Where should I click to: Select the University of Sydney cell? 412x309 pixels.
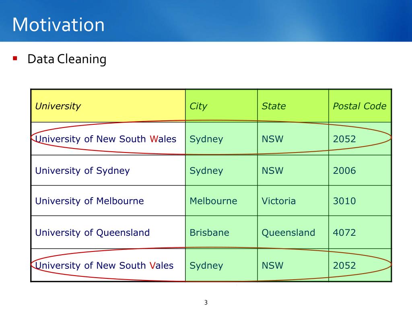coord(108,170)
